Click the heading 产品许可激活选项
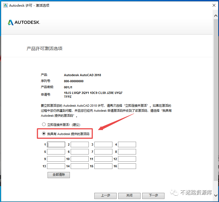Image resolution: width=219 pixels, height=202 pixels. pyautogui.click(x=45, y=49)
